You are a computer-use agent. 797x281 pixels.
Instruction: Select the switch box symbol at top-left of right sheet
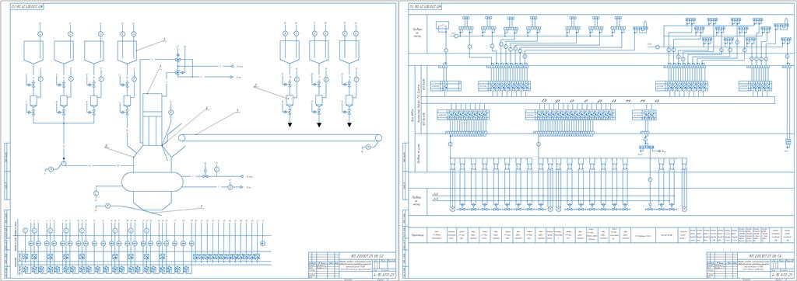pos(444,26)
